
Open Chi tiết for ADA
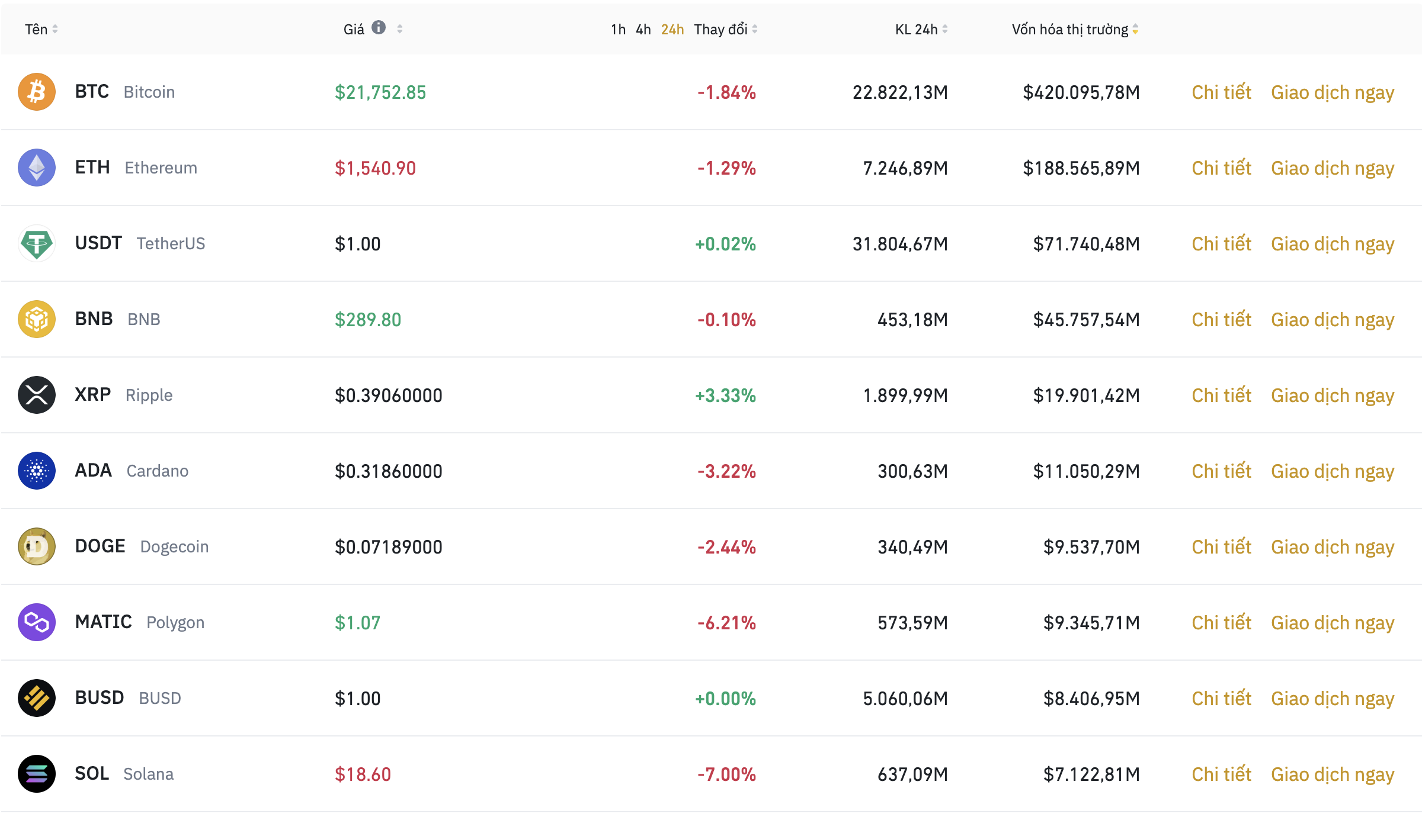tap(1221, 471)
